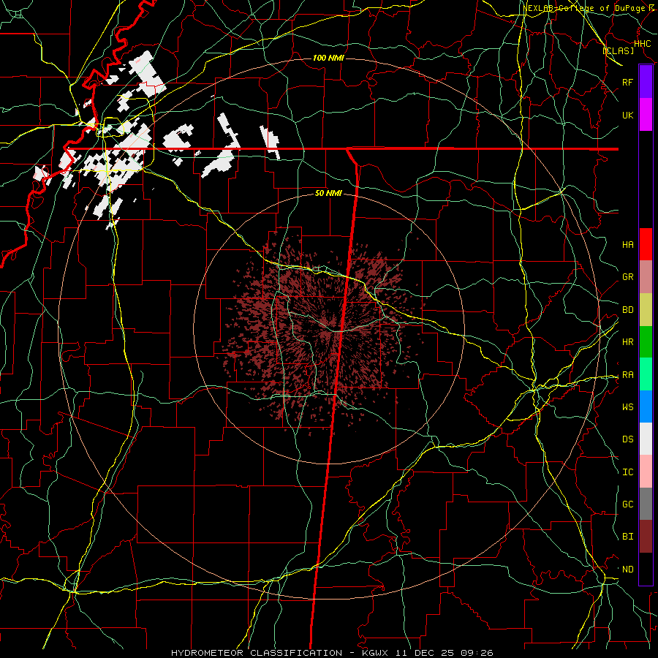Click the ND legend label
This screenshot has width=658, height=658.
pos(627,570)
